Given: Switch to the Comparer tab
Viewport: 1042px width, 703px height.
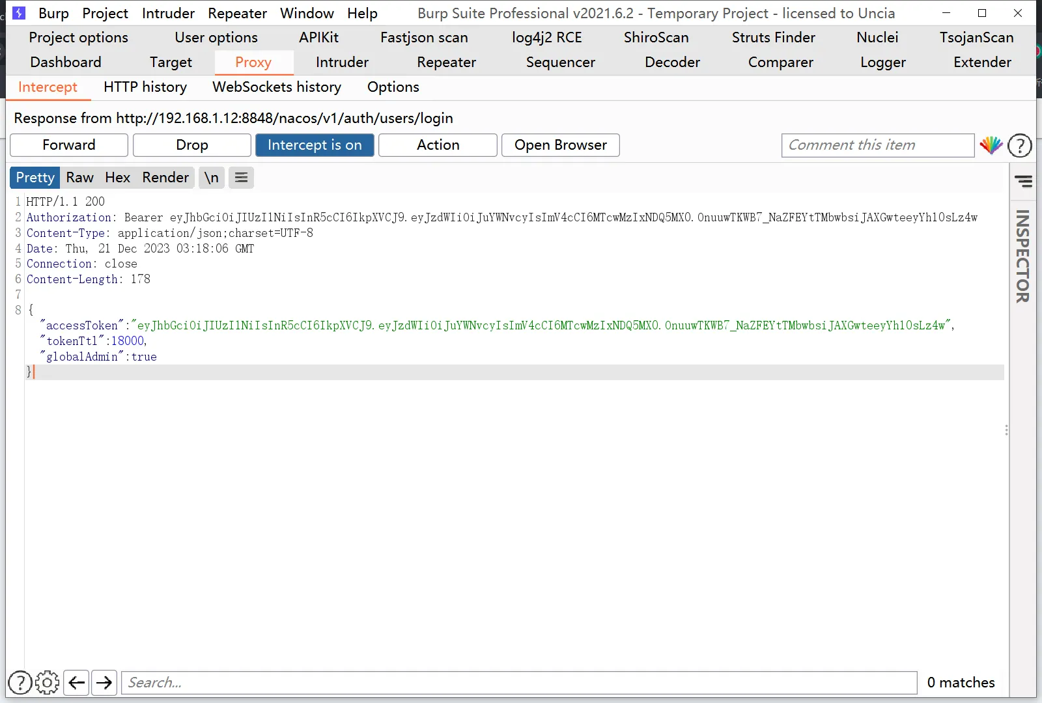Looking at the screenshot, I should [x=780, y=62].
